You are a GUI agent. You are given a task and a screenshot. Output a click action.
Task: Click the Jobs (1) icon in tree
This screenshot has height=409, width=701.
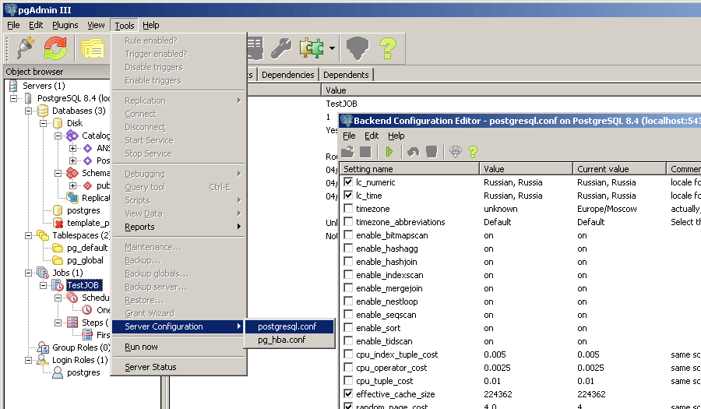pos(43,273)
